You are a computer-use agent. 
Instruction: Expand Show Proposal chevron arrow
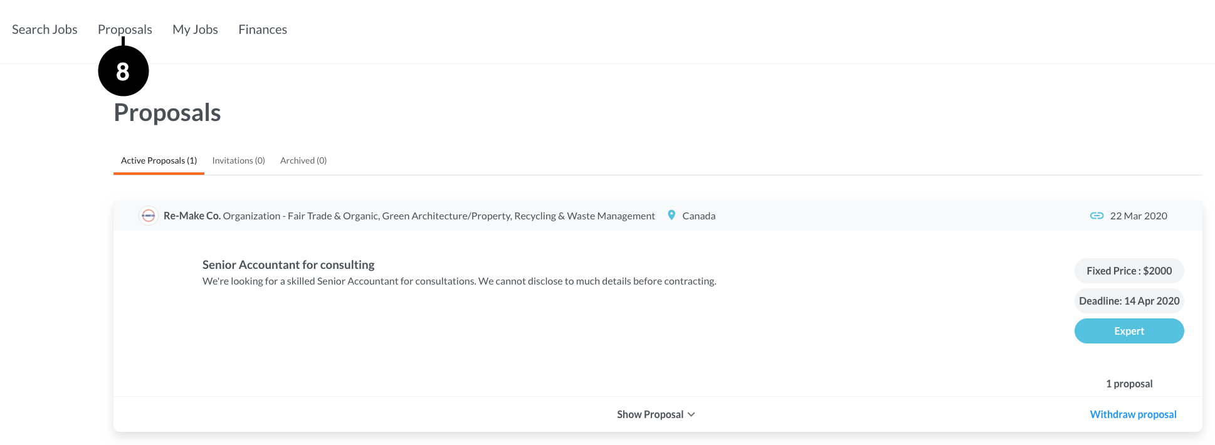coord(692,414)
